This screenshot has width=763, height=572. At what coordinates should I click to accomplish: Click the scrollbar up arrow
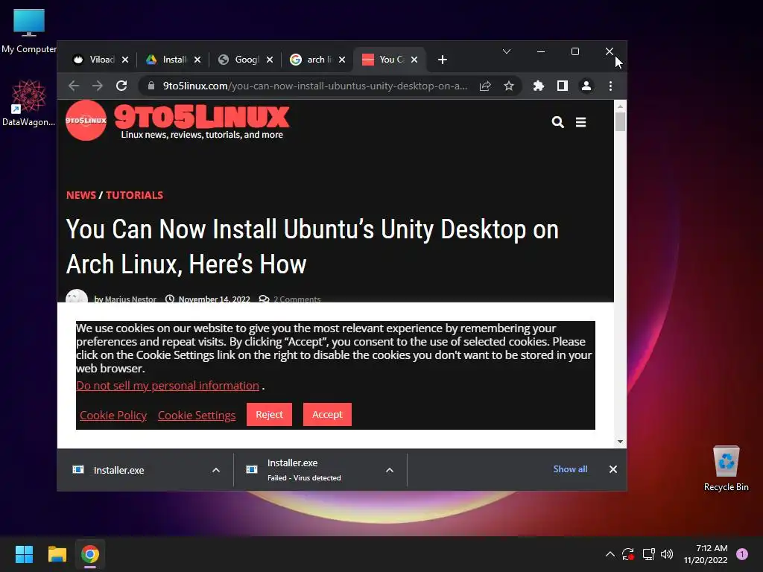coord(620,106)
